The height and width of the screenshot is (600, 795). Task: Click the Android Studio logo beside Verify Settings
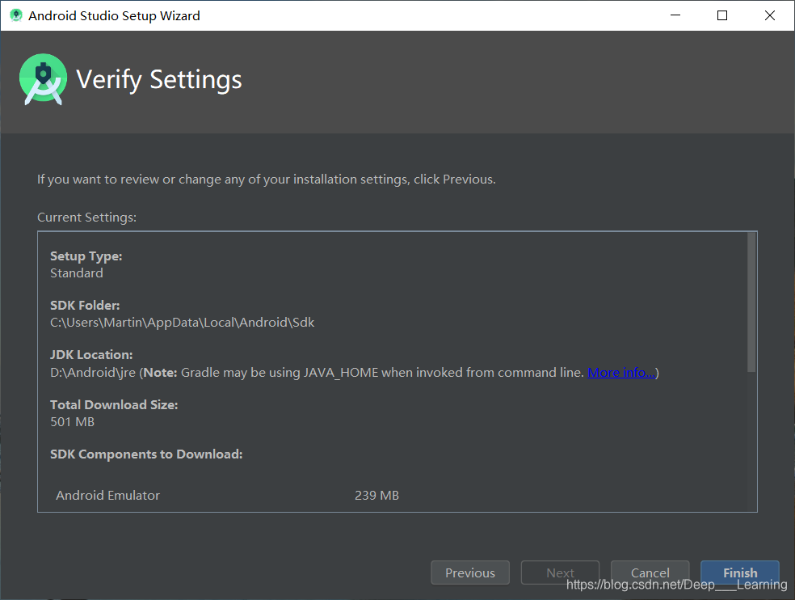coord(43,79)
